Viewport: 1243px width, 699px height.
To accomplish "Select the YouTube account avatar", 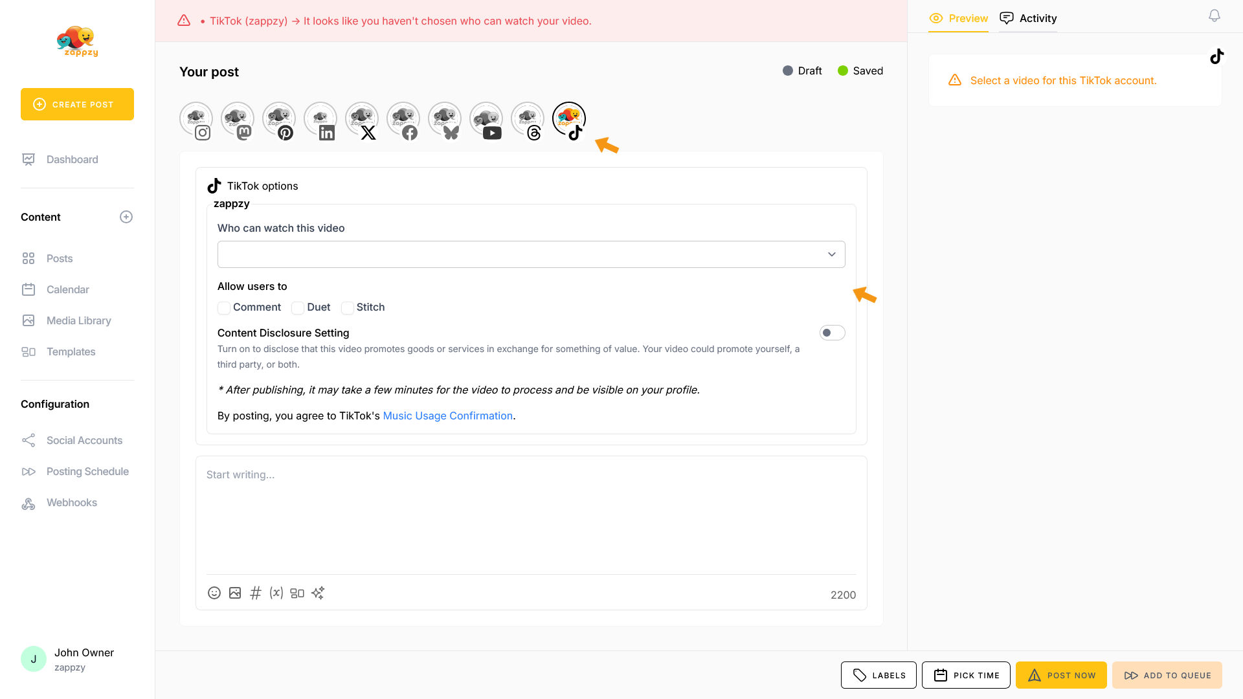I will click(486, 120).
